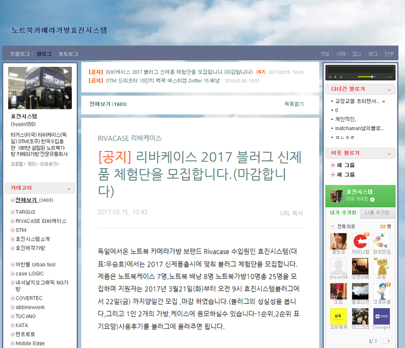Remove 교정교열 프리랜서 visitor with red X

click(x=384, y=101)
